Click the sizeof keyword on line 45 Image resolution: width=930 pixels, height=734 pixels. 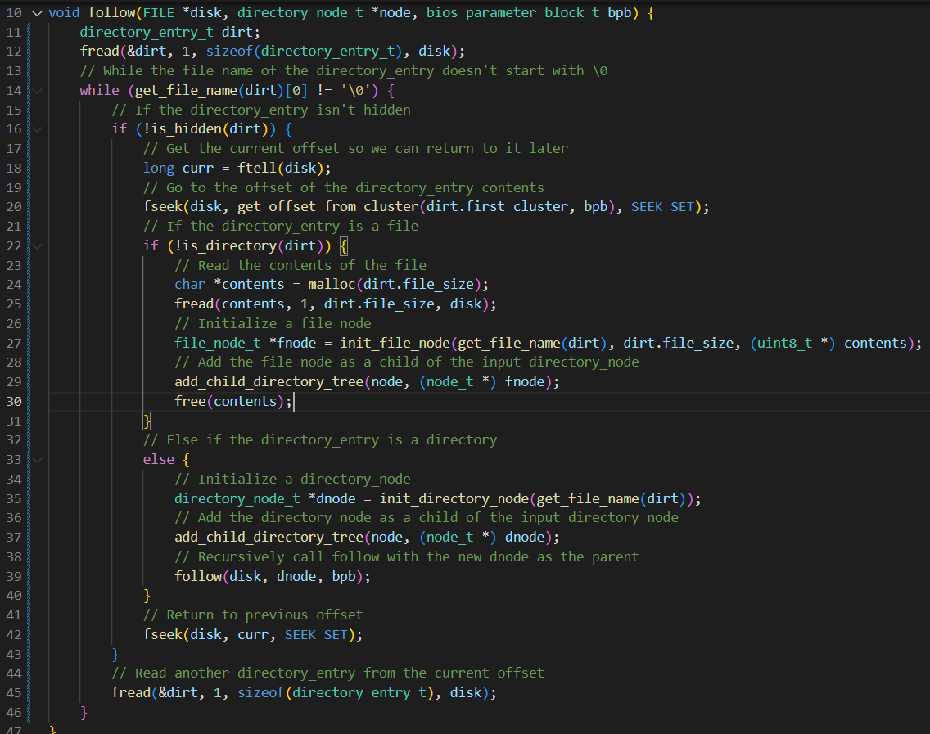260,692
